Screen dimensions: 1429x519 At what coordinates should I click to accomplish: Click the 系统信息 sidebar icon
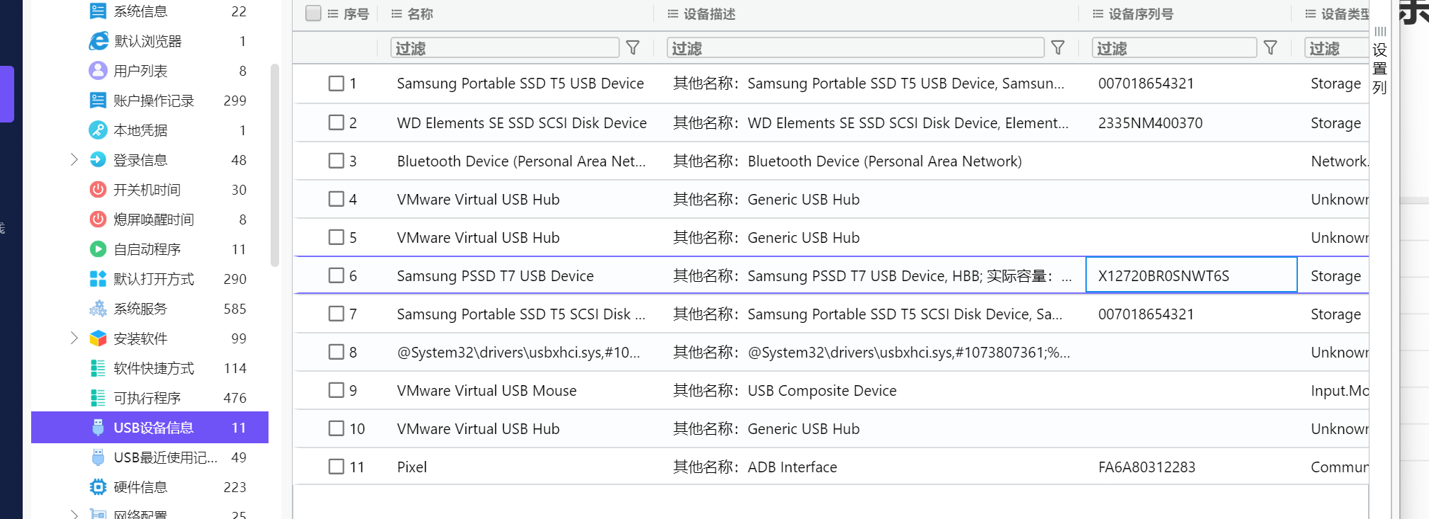point(98,11)
